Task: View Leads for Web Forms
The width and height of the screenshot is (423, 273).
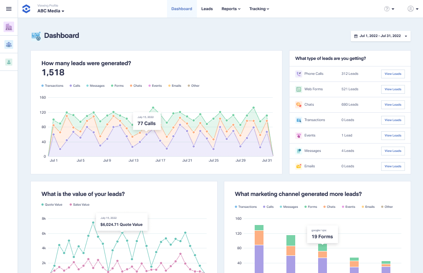Action: point(393,89)
